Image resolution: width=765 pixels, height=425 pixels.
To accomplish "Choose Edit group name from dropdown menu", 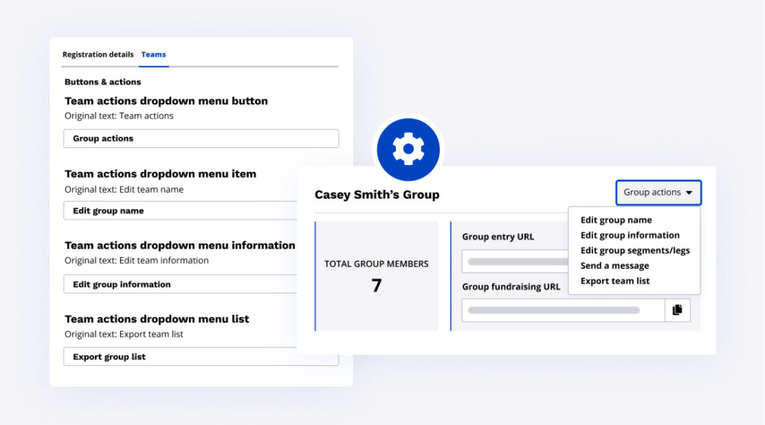I will pos(616,220).
